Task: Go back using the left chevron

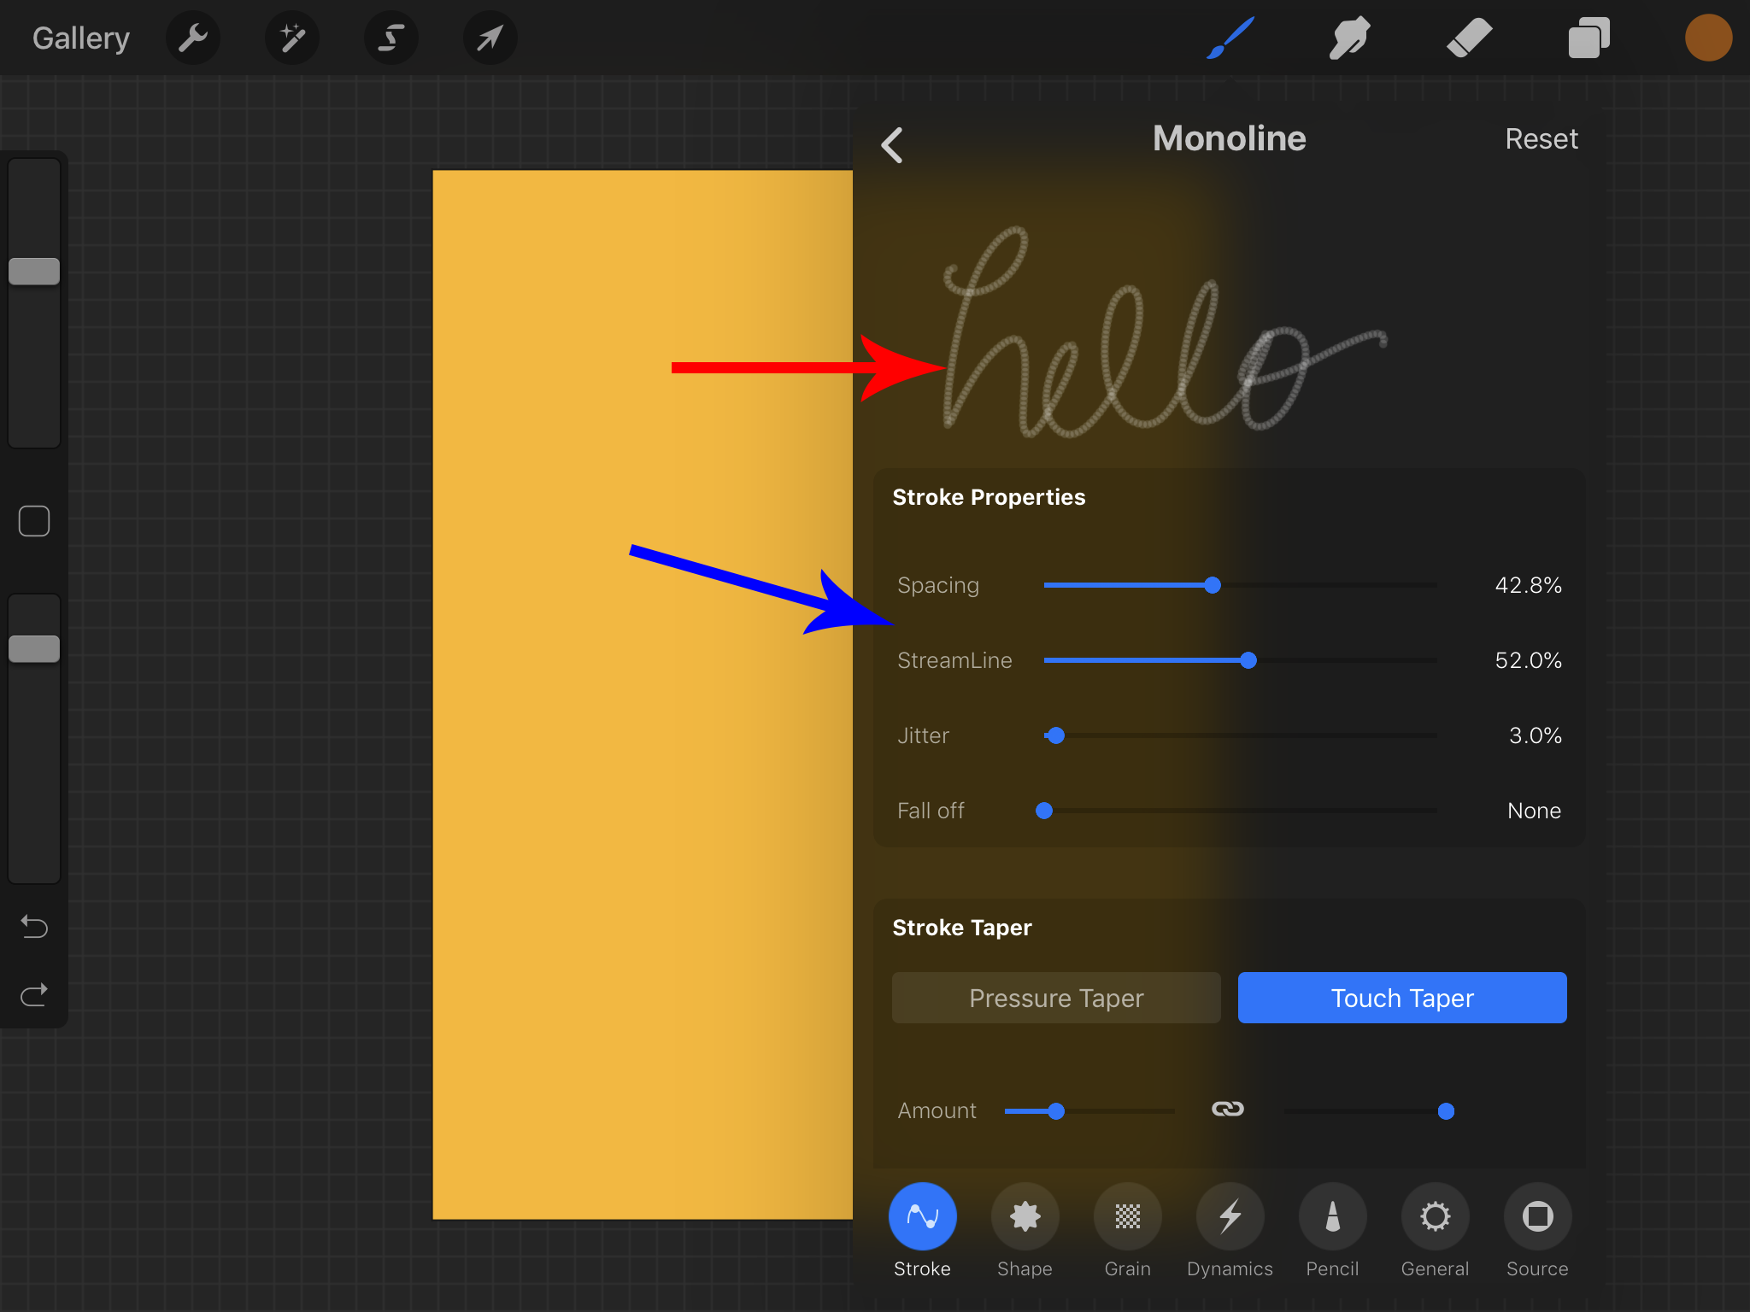Action: 892,144
